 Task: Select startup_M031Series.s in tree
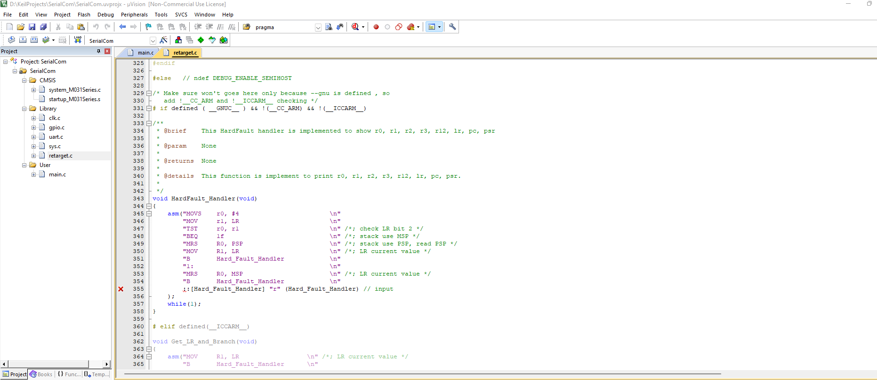pyautogui.click(x=74, y=99)
